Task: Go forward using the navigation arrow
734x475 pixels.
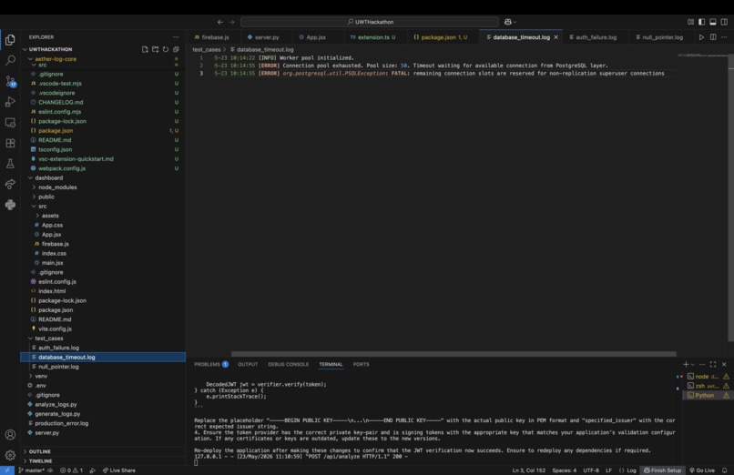Action: tap(231, 22)
